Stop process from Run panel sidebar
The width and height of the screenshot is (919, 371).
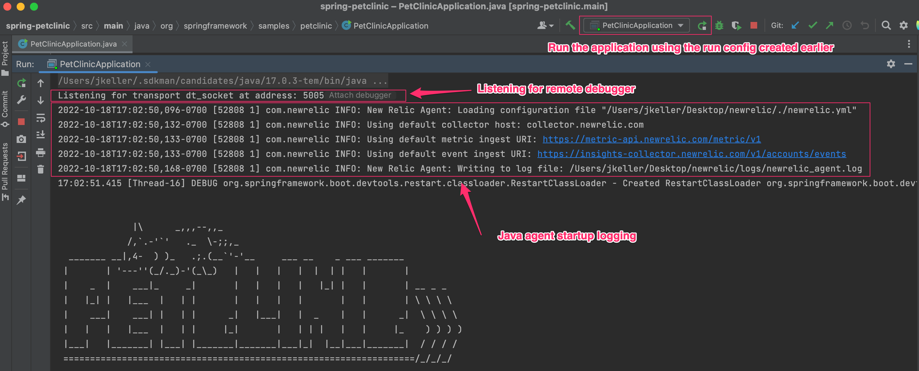(x=21, y=122)
